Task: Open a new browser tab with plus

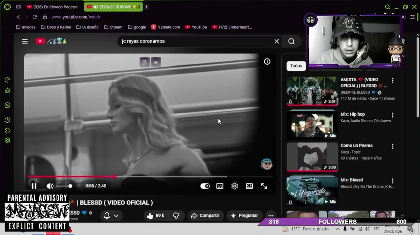Action: [147, 7]
